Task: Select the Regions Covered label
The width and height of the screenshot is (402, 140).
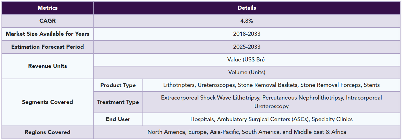Action: tap(47, 132)
